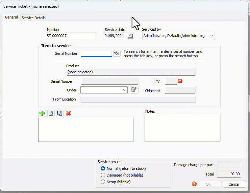Click the green plus add icon
This screenshot has width=250, height=193.
pyautogui.click(x=42, y=113)
